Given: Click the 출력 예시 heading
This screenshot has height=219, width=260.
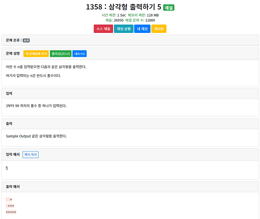Looking at the screenshot, I should tap(13, 187).
